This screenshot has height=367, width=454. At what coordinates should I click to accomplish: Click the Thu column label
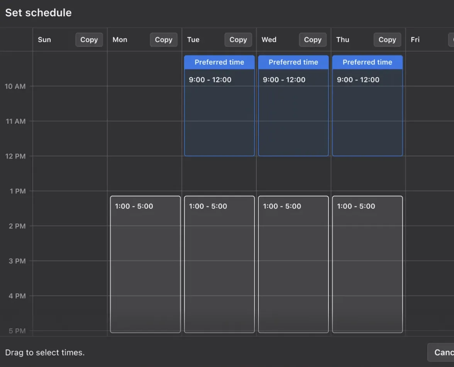tap(342, 40)
